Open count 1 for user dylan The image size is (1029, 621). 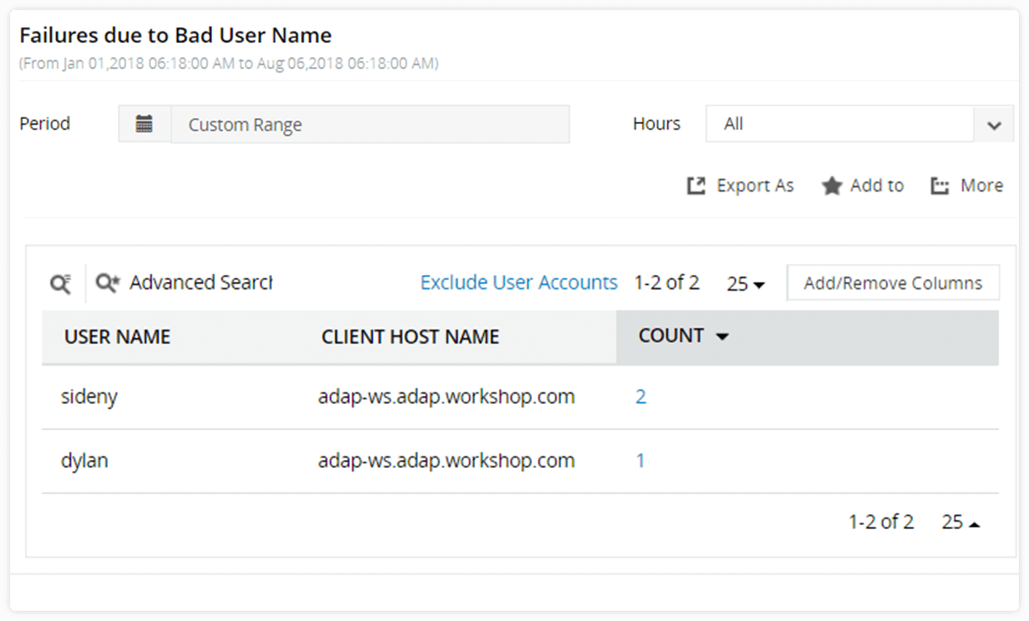[x=640, y=460]
